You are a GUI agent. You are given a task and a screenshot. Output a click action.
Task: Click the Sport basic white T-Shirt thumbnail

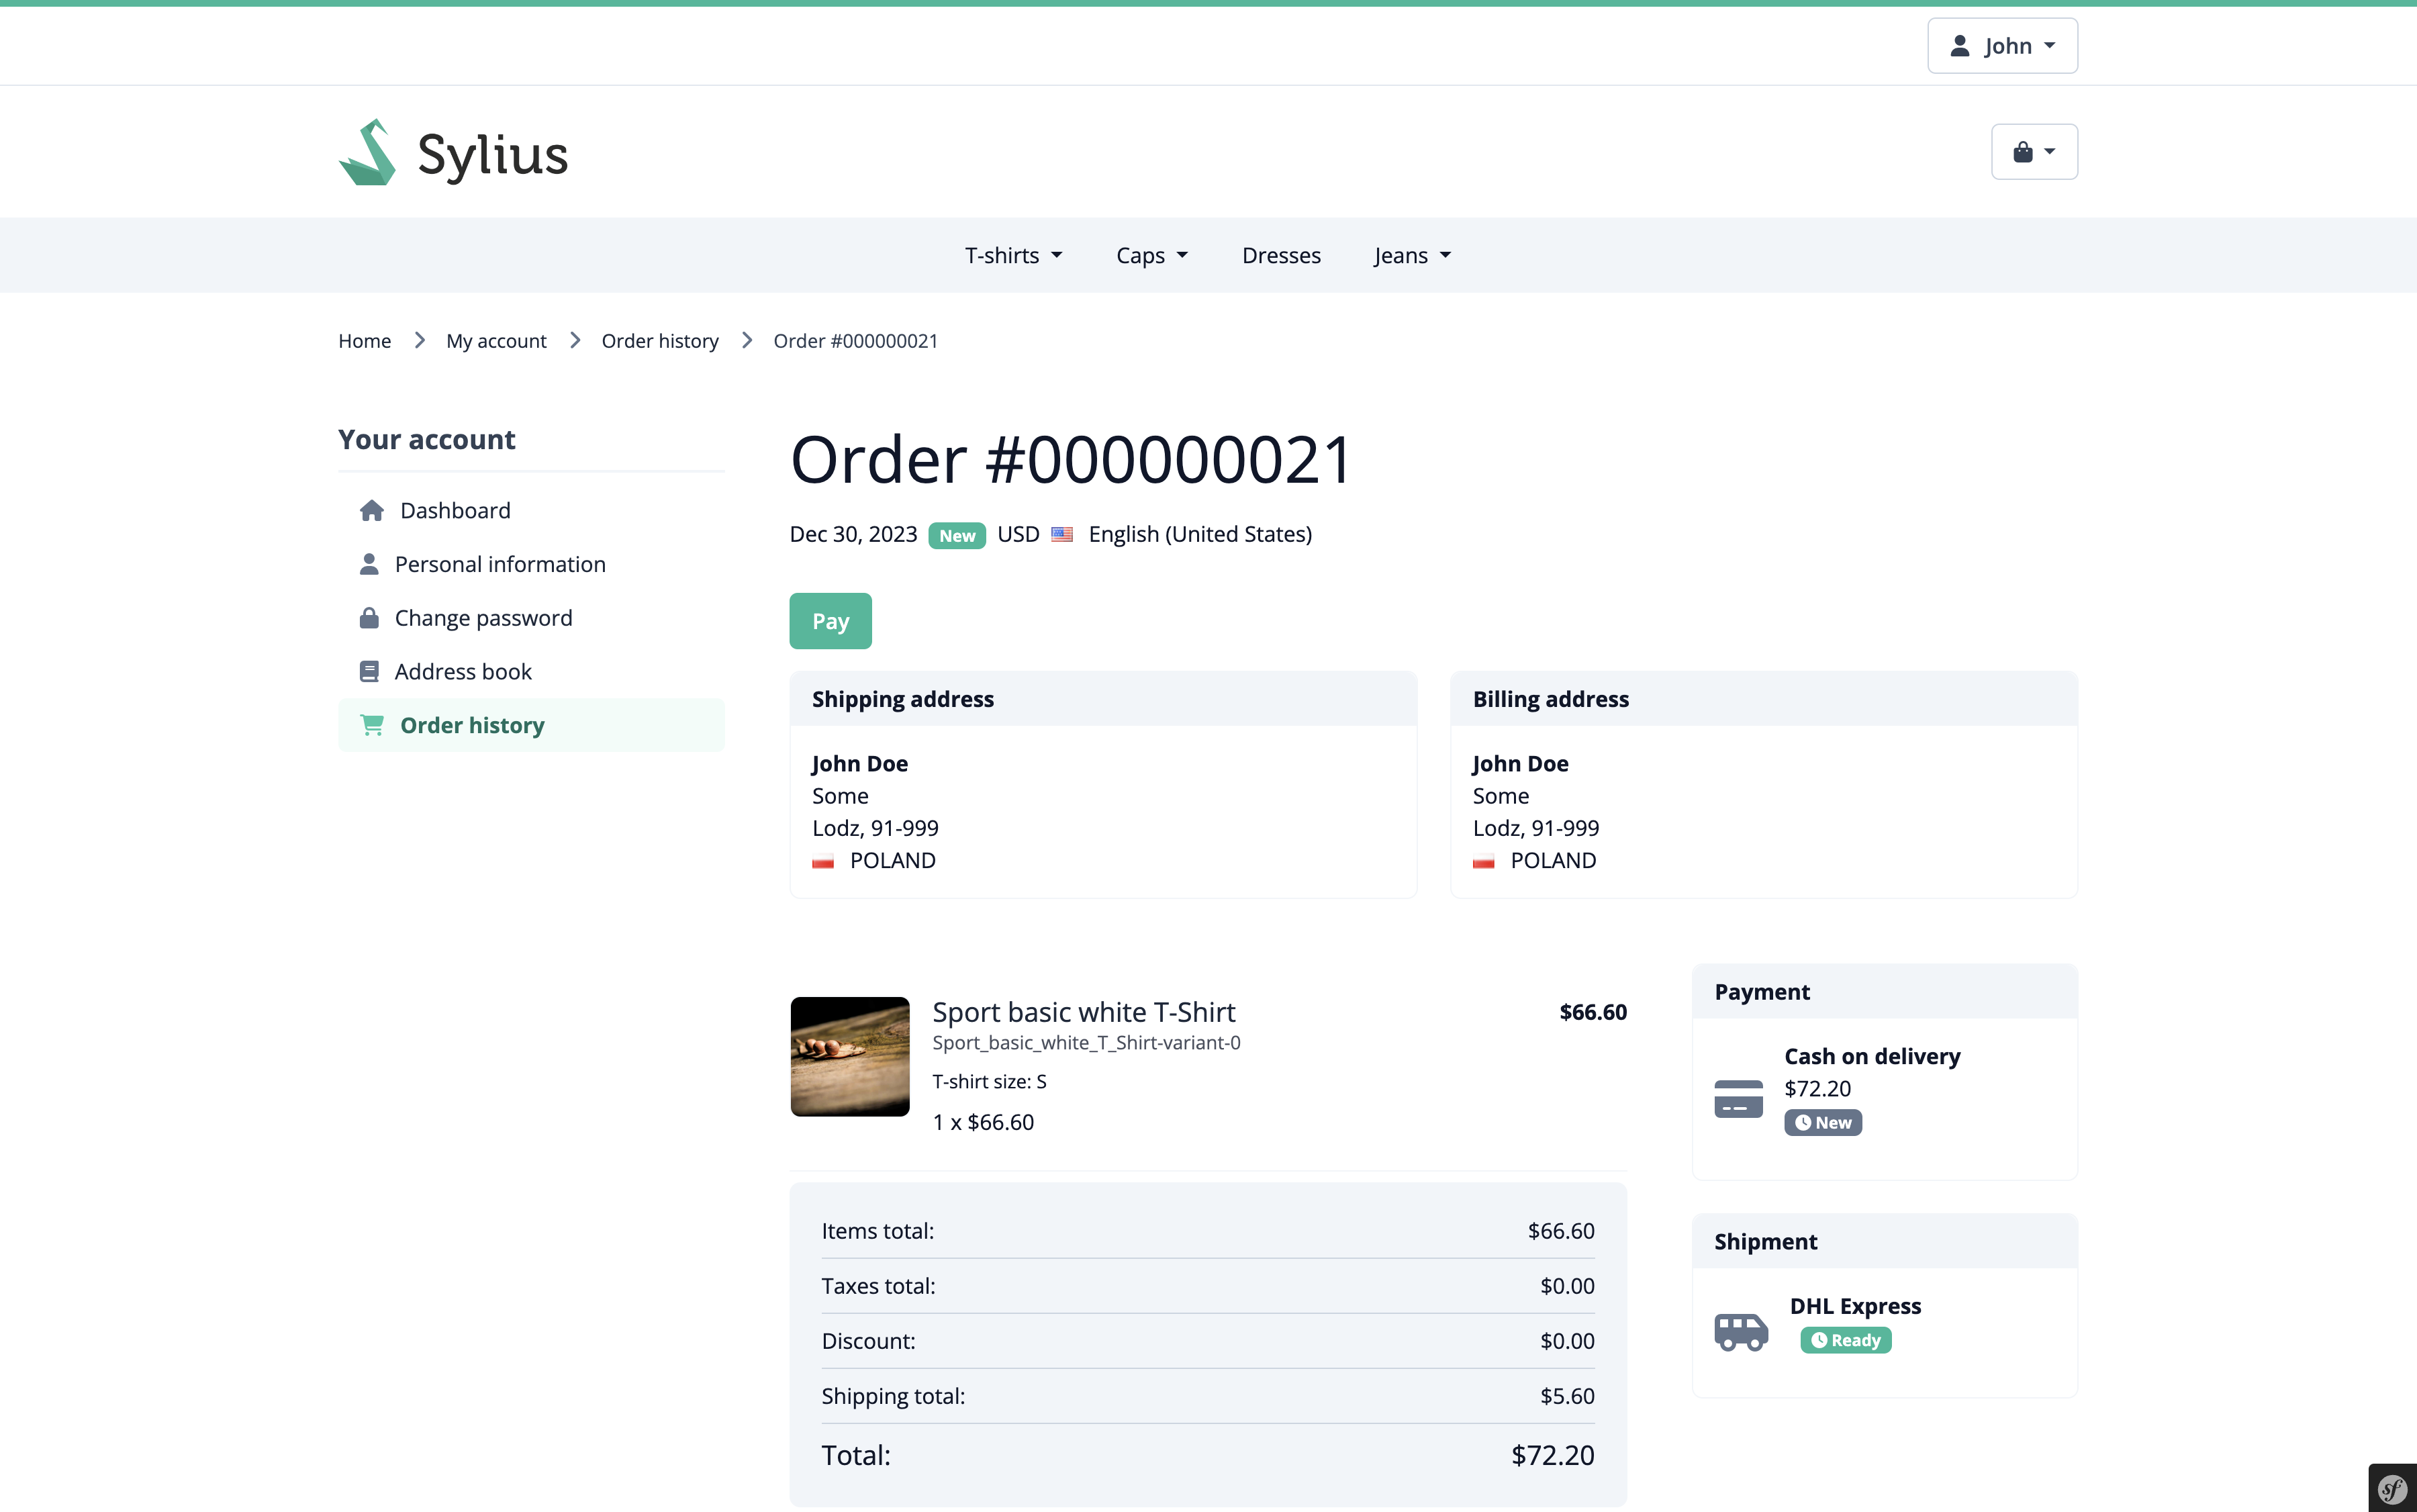click(x=850, y=1056)
